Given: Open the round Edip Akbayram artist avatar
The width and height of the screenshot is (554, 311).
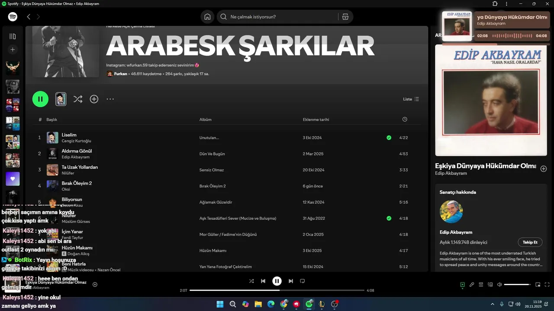Looking at the screenshot, I should [451, 212].
